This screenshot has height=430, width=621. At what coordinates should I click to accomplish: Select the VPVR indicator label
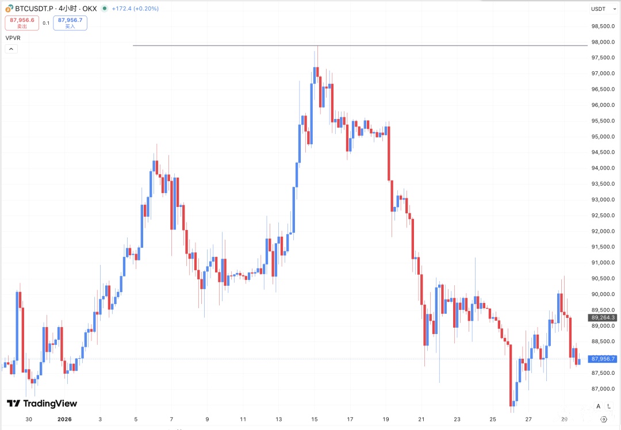[x=13, y=37]
